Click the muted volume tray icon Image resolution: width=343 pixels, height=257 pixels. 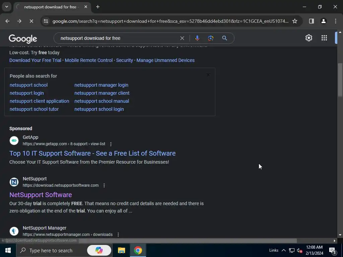tap(300, 250)
